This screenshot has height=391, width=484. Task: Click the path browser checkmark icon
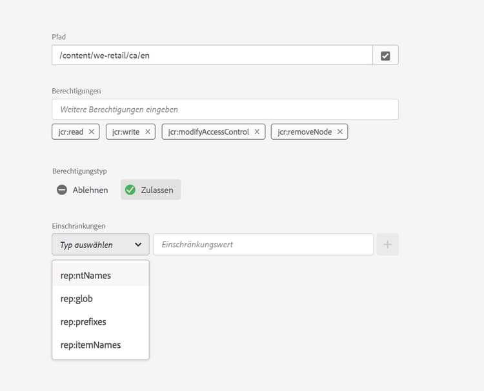tap(385, 55)
